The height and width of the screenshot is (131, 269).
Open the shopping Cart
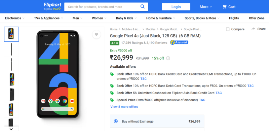tap(229, 7)
